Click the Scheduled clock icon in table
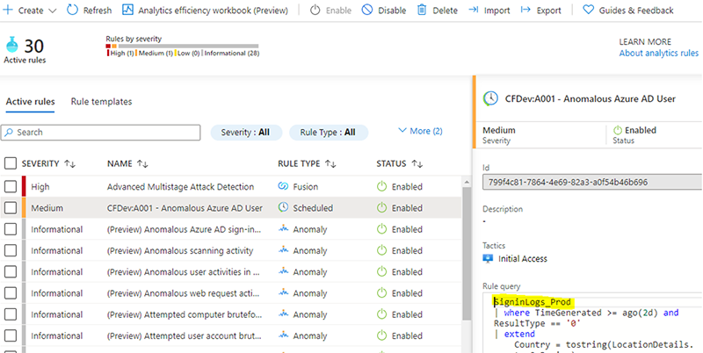The image size is (703, 353). tap(283, 207)
